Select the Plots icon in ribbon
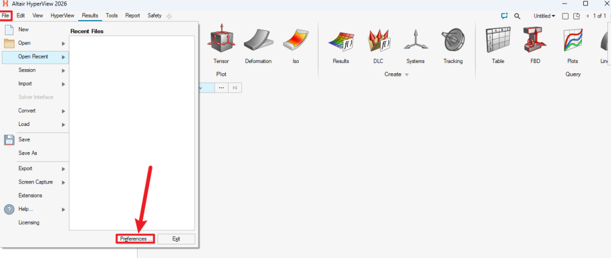The width and height of the screenshot is (611, 258). click(572, 41)
